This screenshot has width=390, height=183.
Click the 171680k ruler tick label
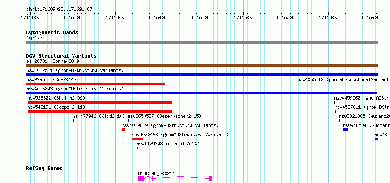pos(328,17)
